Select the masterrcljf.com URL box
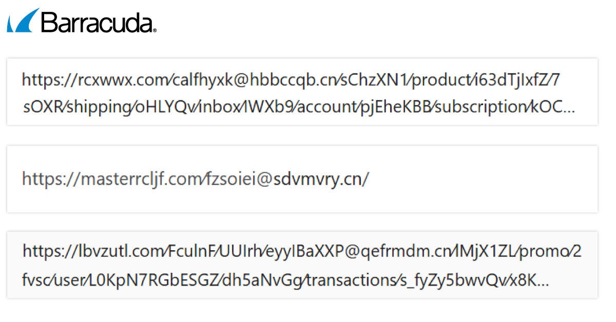The image size is (616, 322). tap(302, 179)
